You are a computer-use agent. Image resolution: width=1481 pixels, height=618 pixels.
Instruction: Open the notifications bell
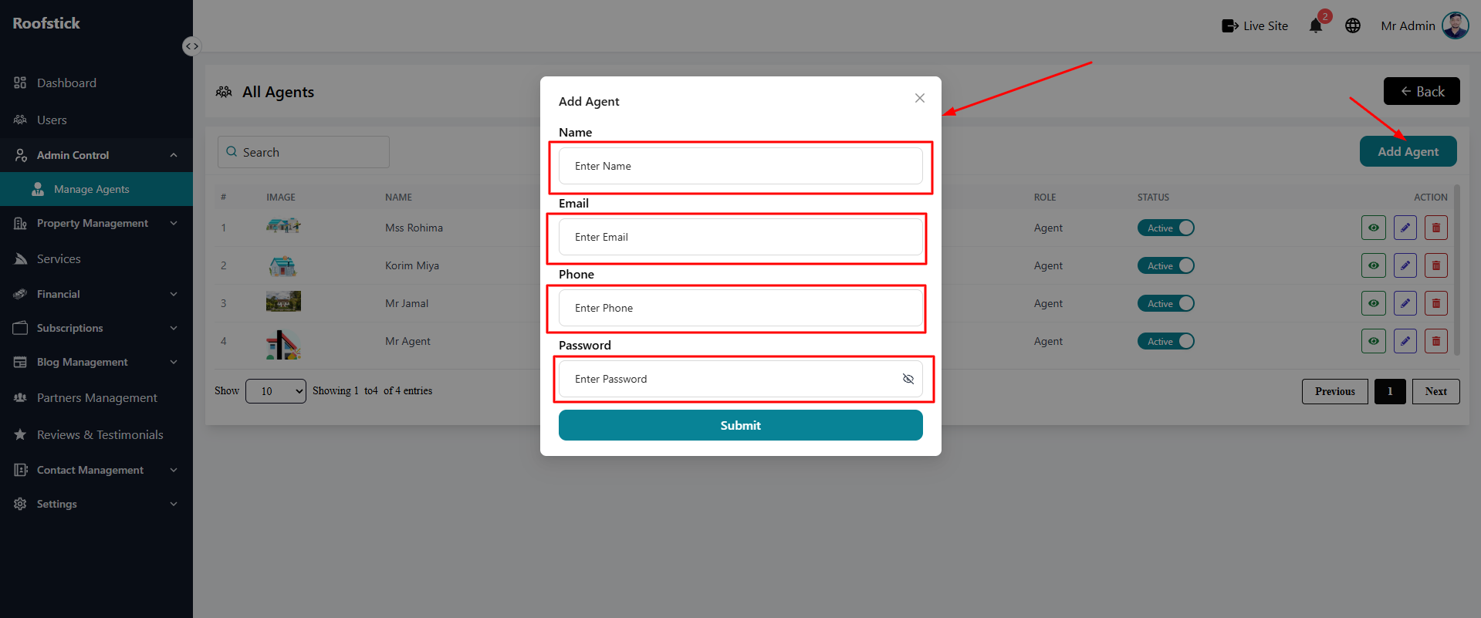pos(1316,25)
